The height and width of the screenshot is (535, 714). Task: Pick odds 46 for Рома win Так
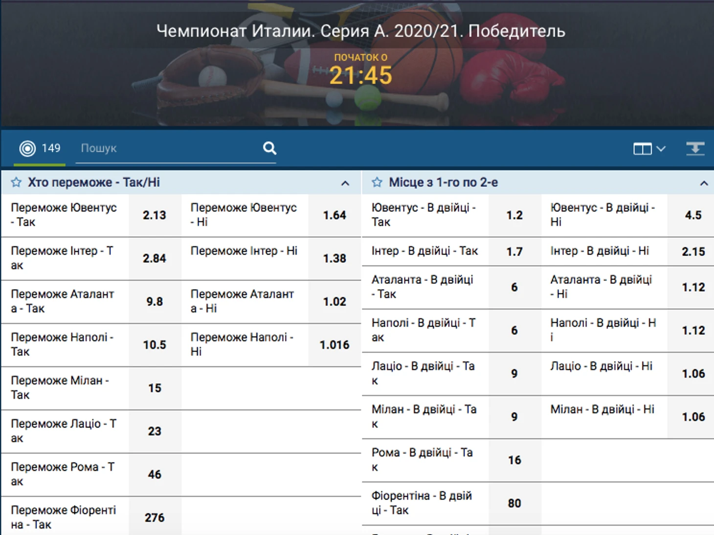pyautogui.click(x=155, y=474)
